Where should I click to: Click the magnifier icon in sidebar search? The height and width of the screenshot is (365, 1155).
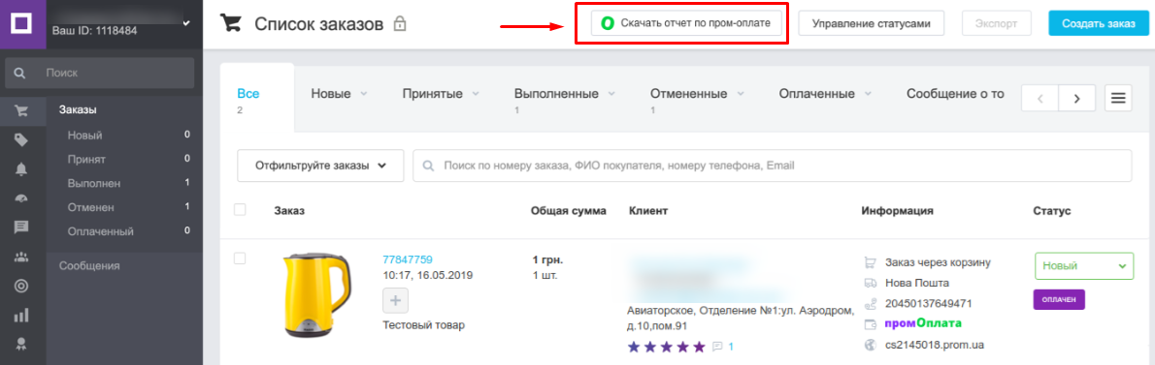pyautogui.click(x=19, y=73)
